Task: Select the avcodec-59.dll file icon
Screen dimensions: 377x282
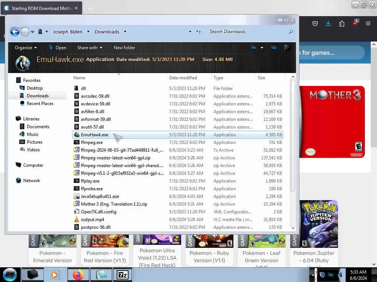Action: pyautogui.click(x=77, y=96)
